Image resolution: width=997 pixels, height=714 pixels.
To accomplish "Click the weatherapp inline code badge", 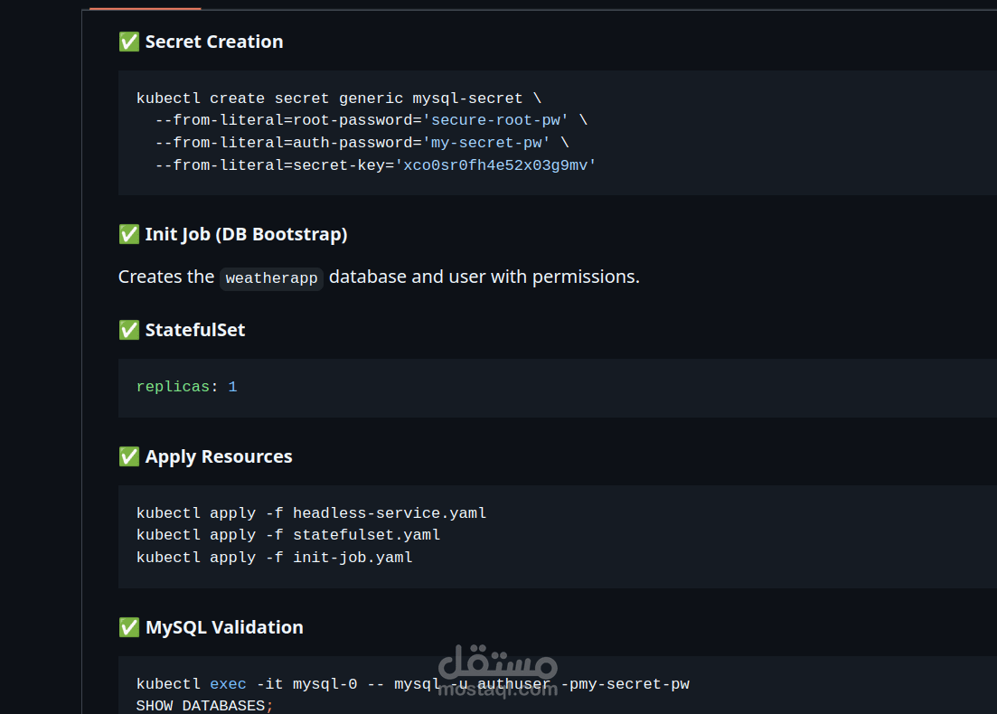I will (x=271, y=278).
